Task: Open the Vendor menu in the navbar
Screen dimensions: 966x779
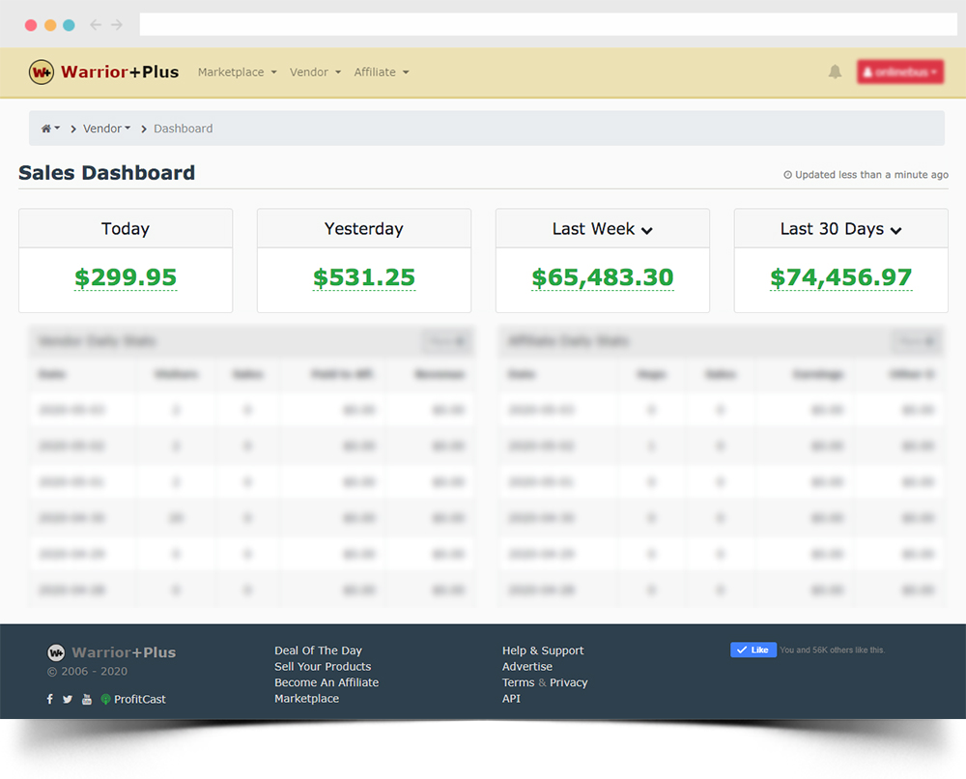Action: tap(316, 72)
